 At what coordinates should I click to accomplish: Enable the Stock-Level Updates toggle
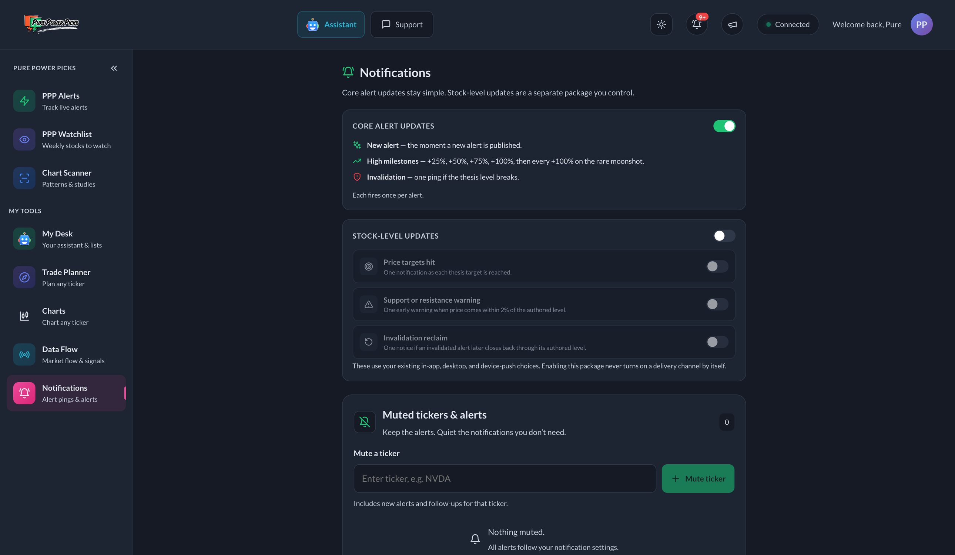point(724,236)
